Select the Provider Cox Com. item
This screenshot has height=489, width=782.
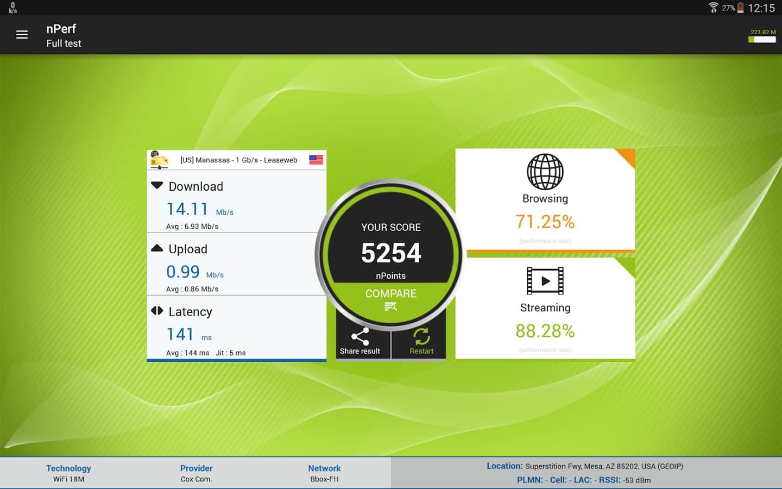tap(196, 473)
